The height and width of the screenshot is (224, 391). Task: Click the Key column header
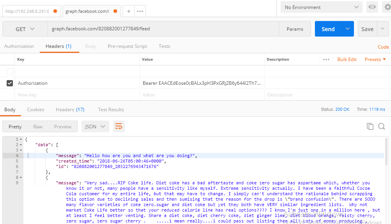21,59
